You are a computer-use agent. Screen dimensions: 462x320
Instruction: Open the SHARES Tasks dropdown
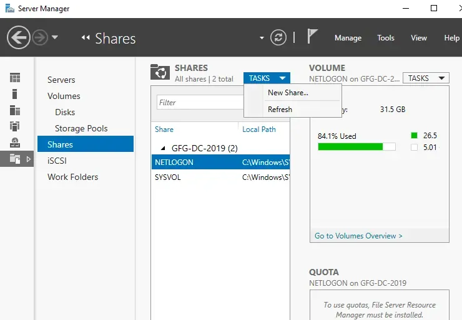pos(267,78)
